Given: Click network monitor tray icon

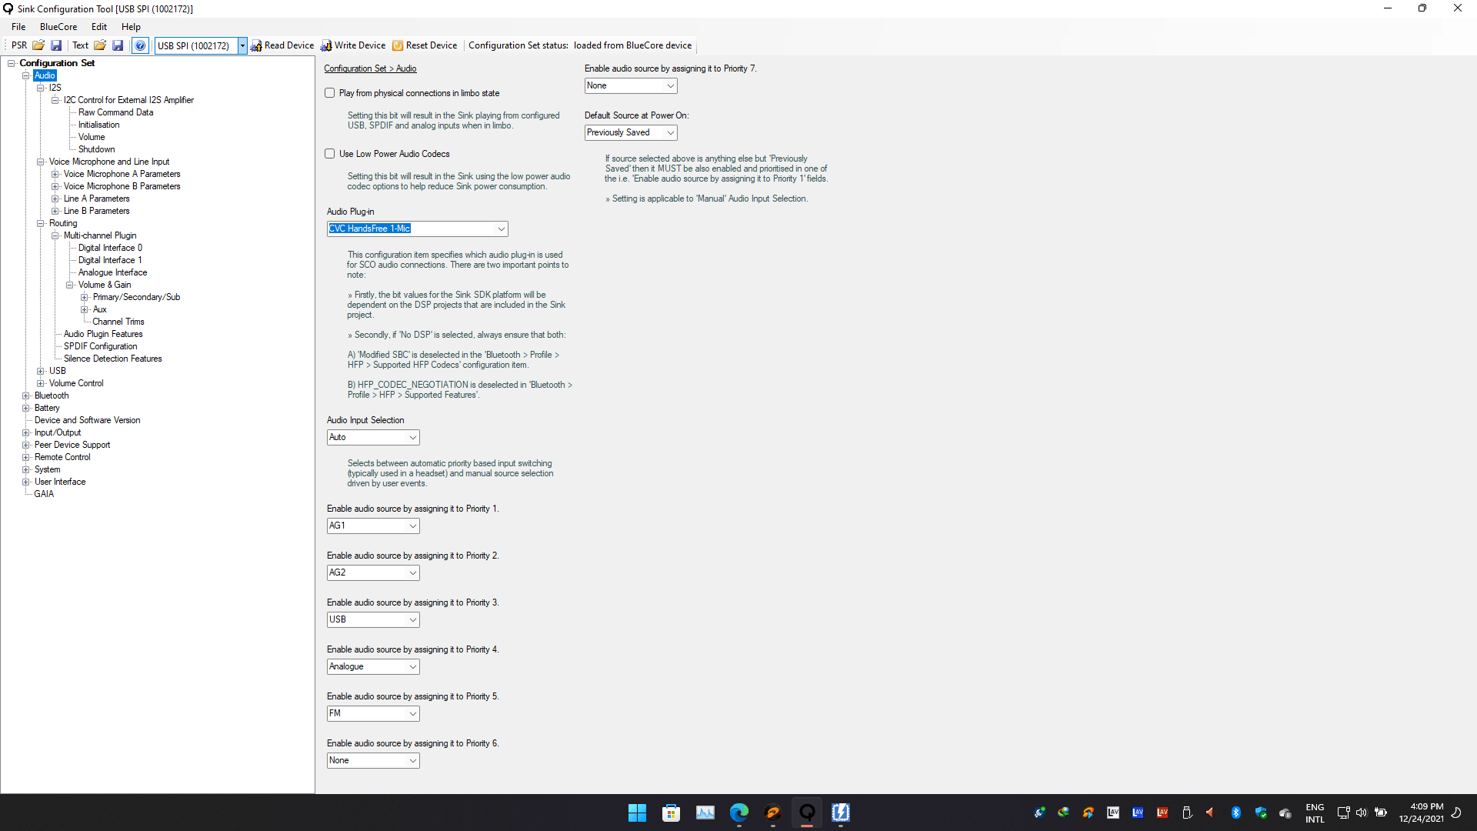Looking at the screenshot, I should (1343, 813).
